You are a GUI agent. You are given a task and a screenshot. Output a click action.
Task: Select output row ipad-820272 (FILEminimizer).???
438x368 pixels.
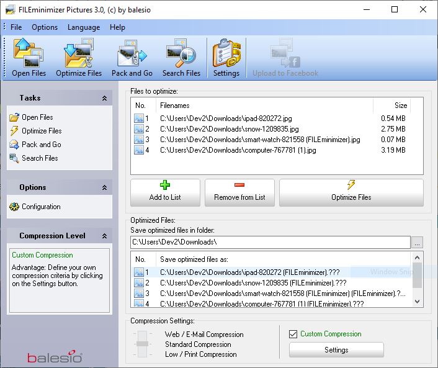tap(250, 272)
